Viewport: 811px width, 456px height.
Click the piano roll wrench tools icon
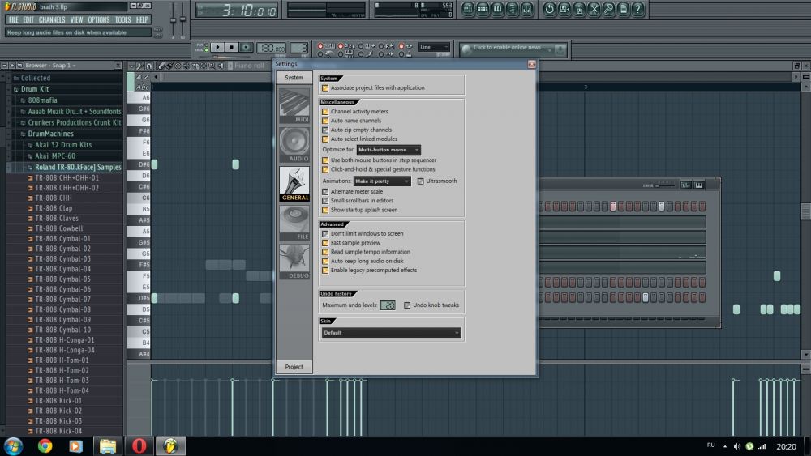tap(140, 66)
